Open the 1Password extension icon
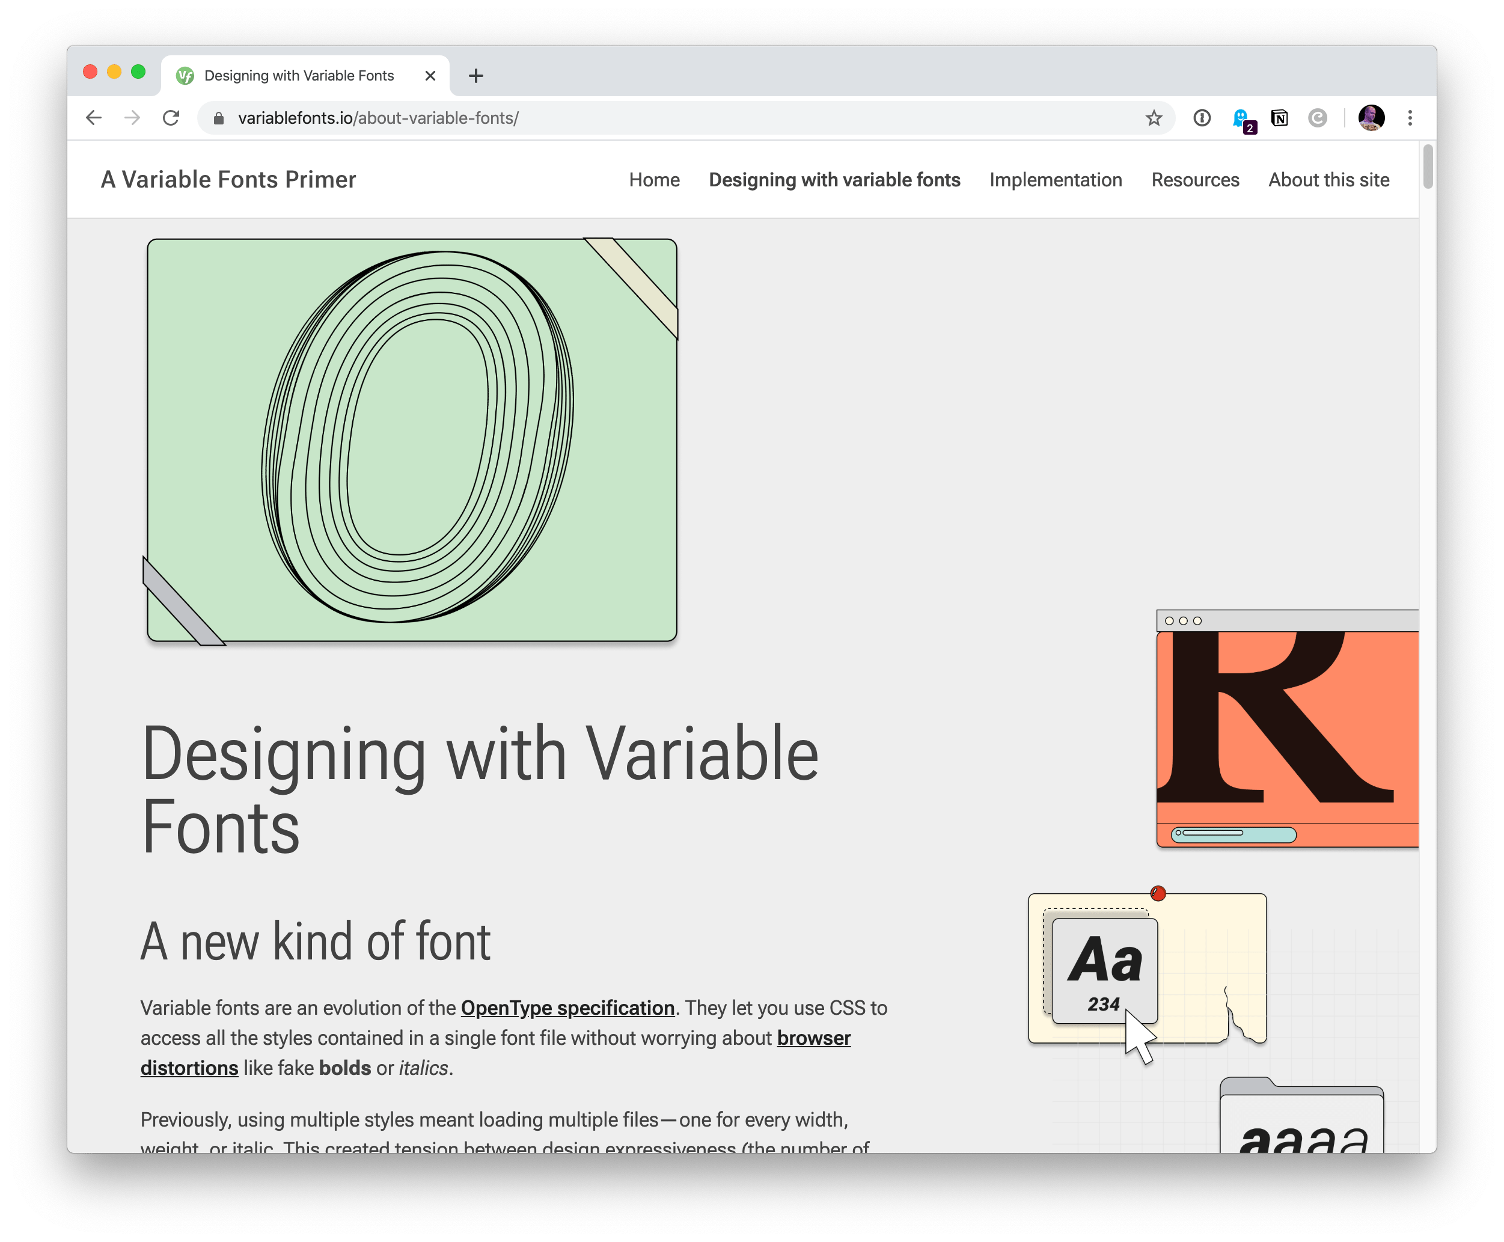Viewport: 1504px width, 1242px height. pyautogui.click(x=1202, y=118)
